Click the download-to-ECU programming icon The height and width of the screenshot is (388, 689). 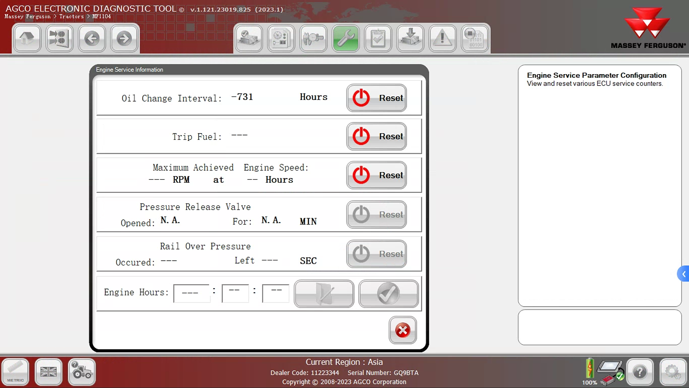click(410, 38)
